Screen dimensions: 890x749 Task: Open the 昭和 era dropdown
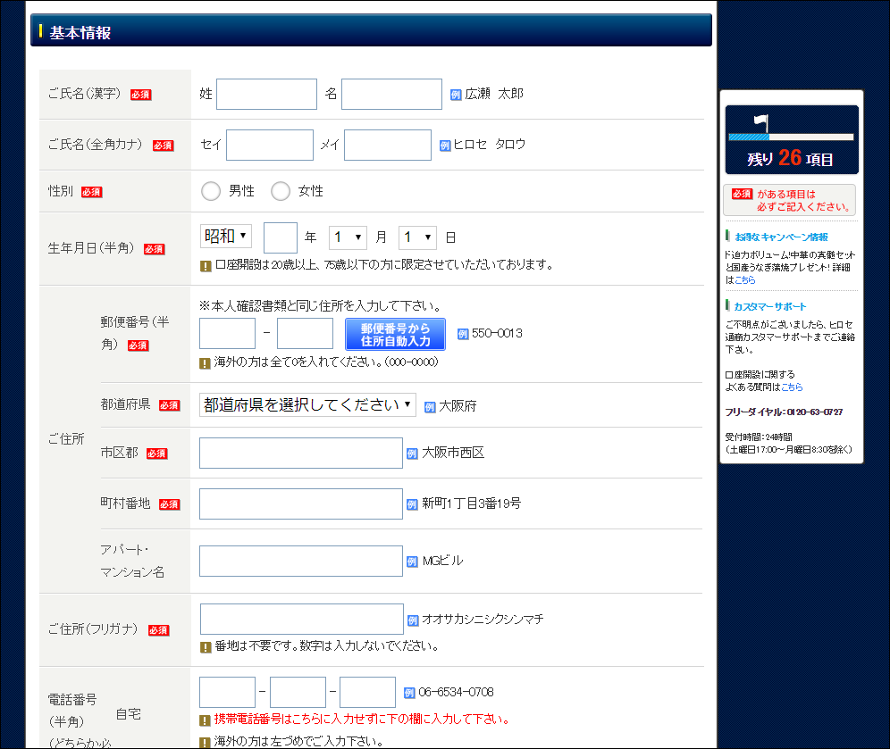226,236
